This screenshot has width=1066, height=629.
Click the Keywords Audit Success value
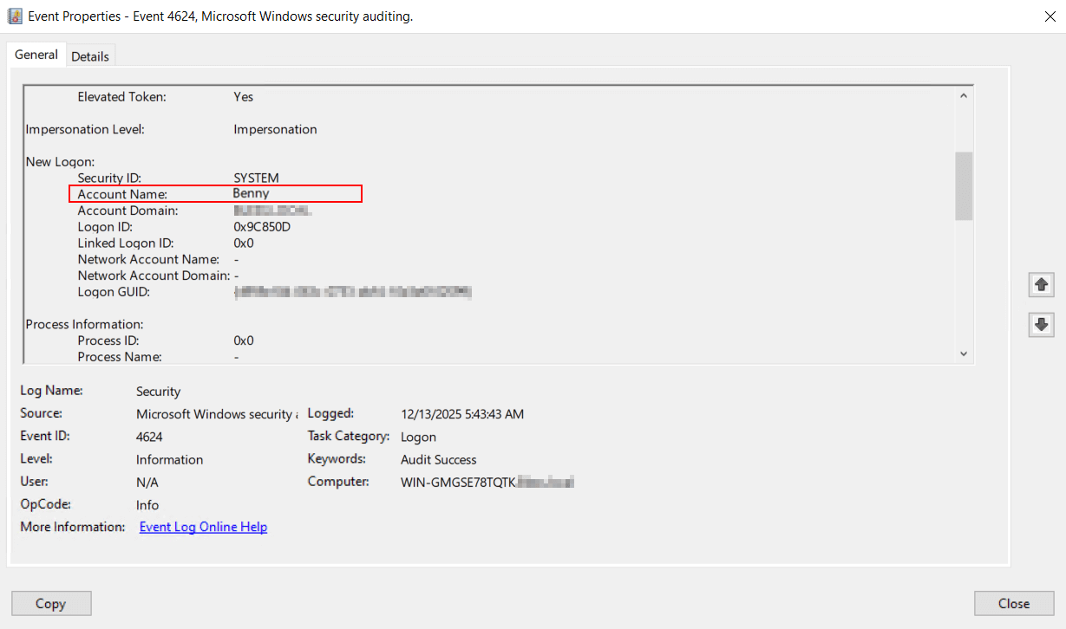(x=438, y=459)
